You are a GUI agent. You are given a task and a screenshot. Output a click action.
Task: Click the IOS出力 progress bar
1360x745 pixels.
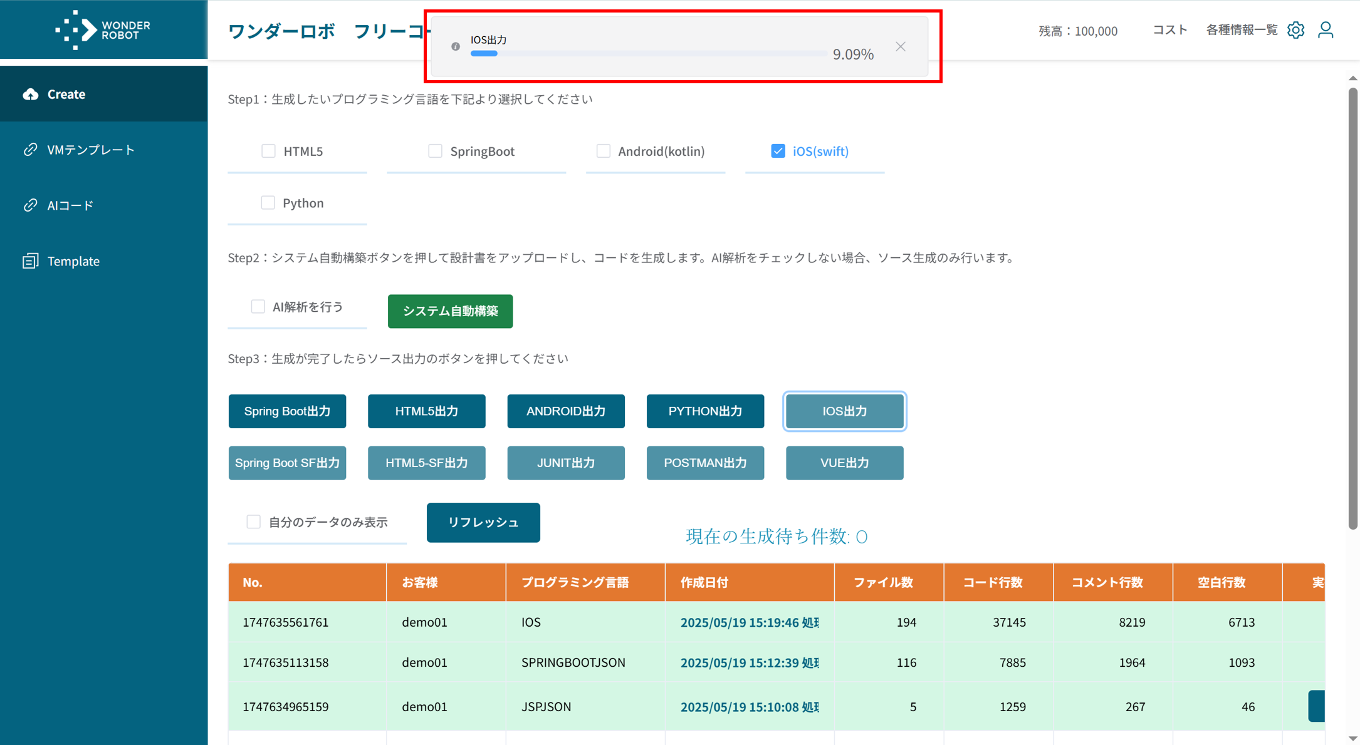(649, 54)
